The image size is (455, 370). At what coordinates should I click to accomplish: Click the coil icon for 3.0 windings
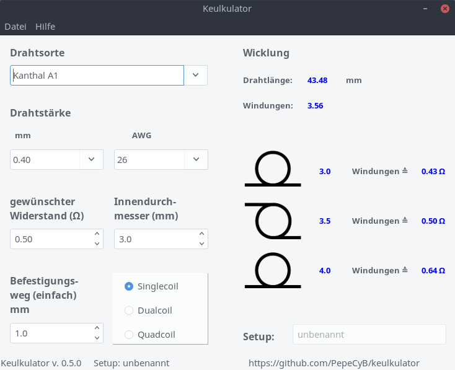click(x=273, y=169)
